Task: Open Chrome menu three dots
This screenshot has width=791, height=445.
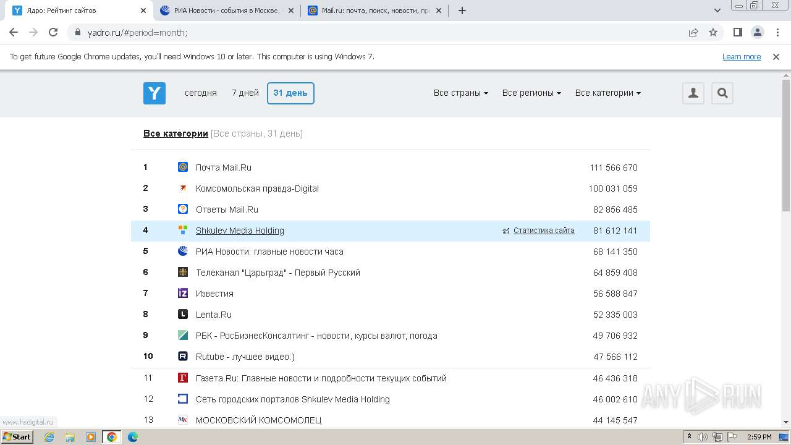Action: pos(777,32)
